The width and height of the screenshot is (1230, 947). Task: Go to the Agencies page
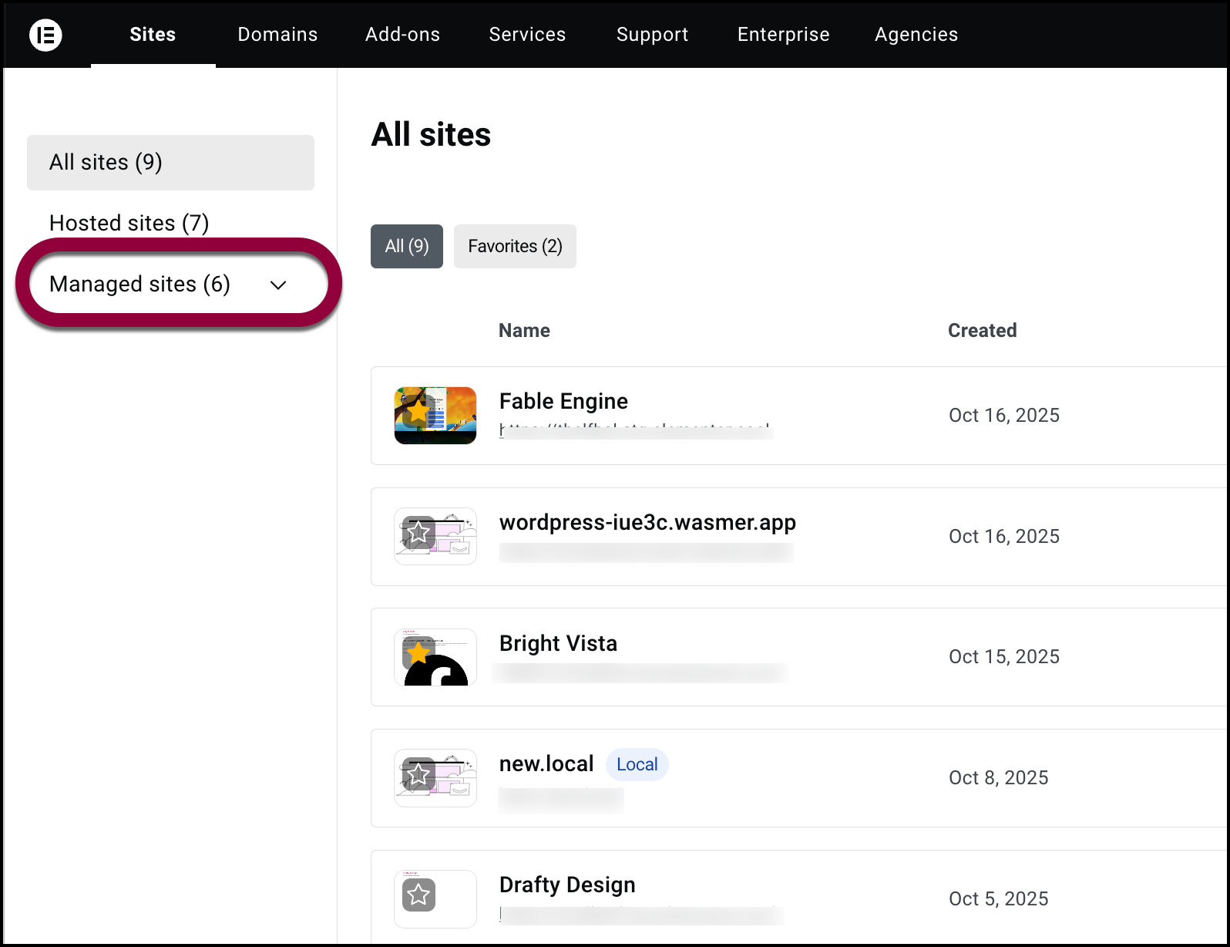click(916, 35)
